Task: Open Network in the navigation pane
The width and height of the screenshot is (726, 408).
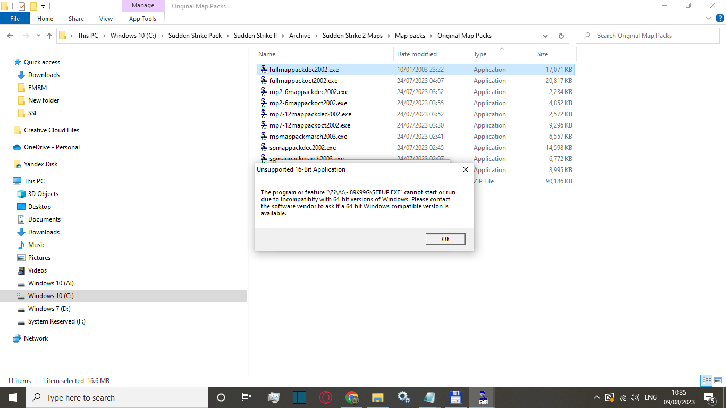Action: 36,338
